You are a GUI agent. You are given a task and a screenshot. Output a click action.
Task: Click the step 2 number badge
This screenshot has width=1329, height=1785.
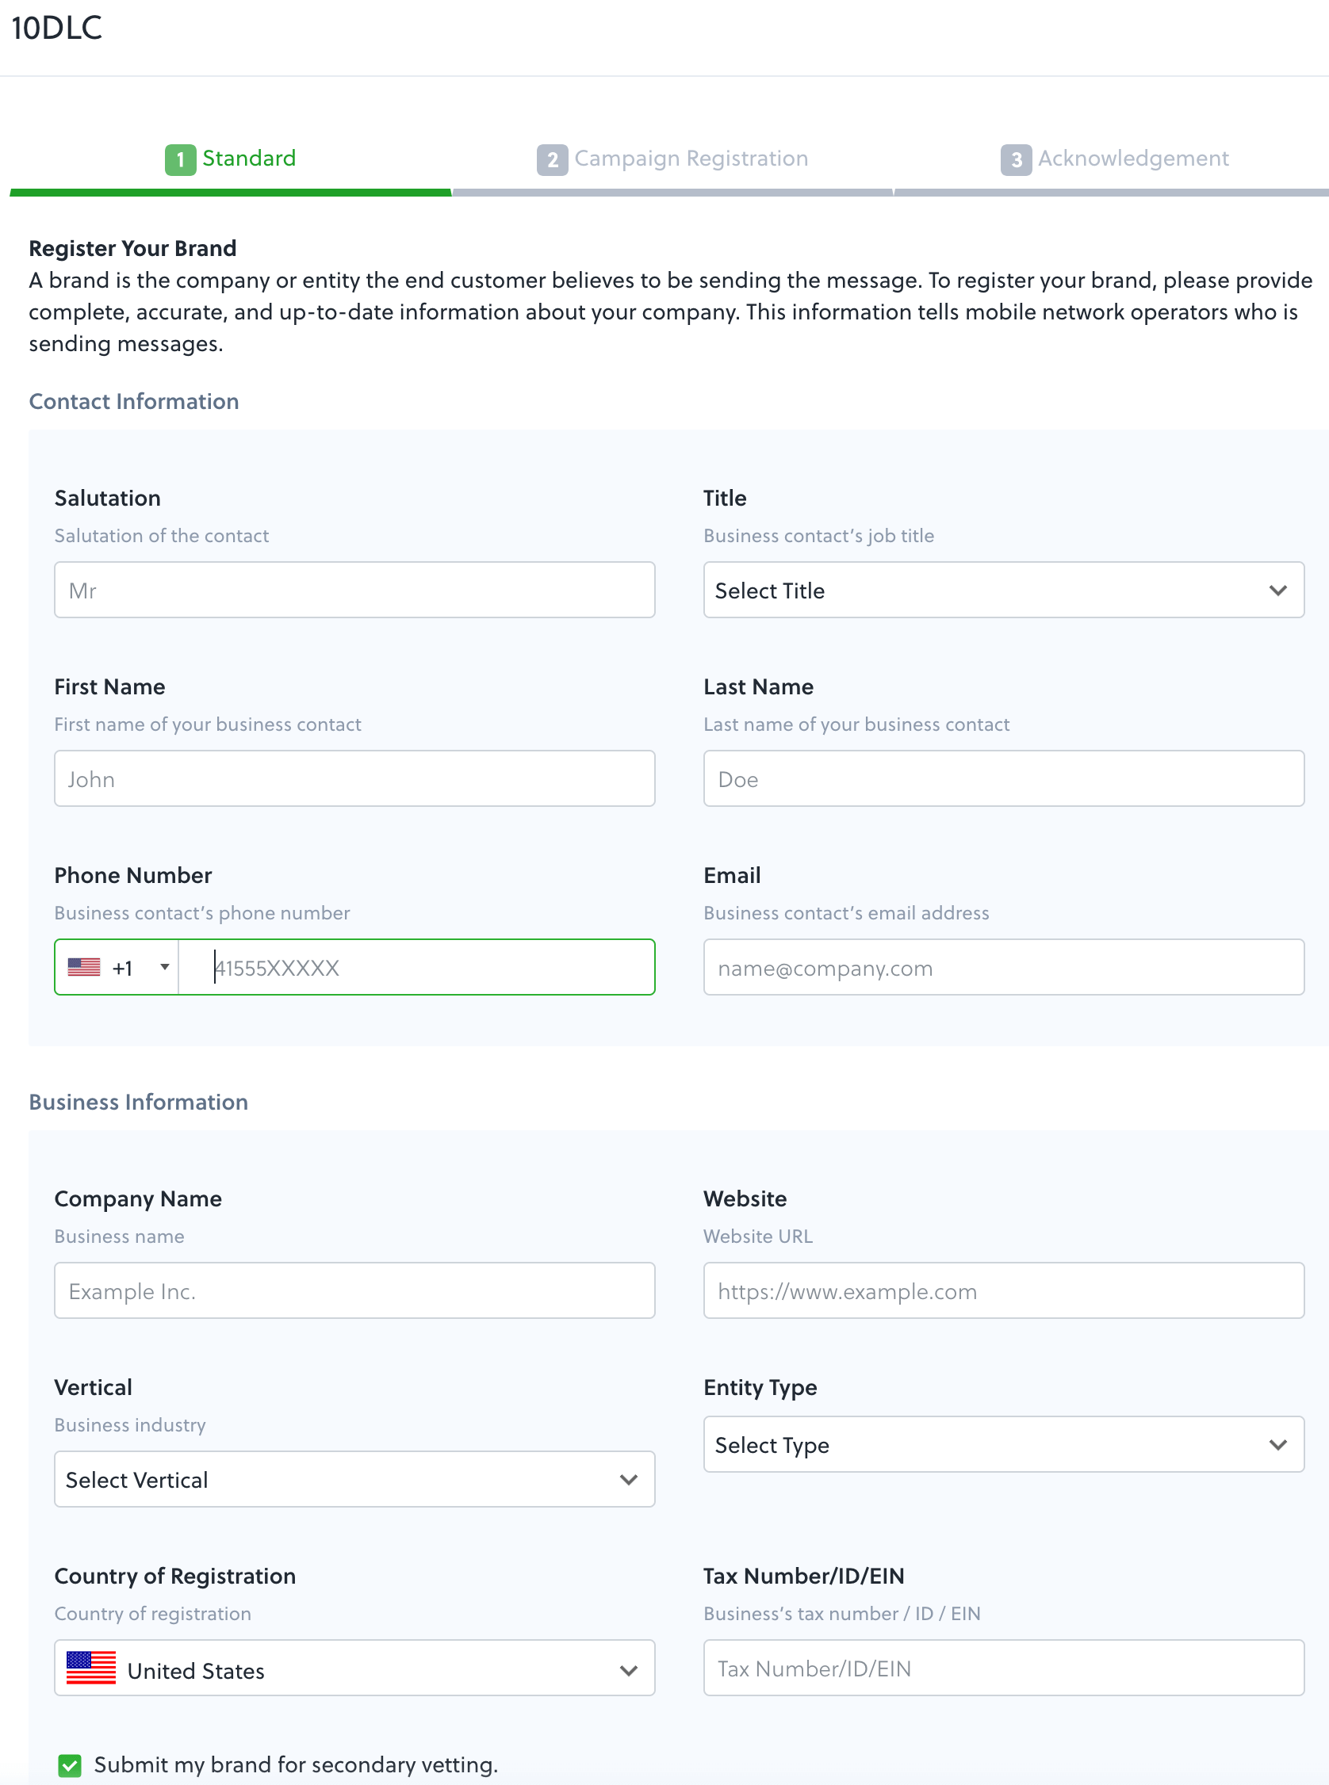click(552, 159)
